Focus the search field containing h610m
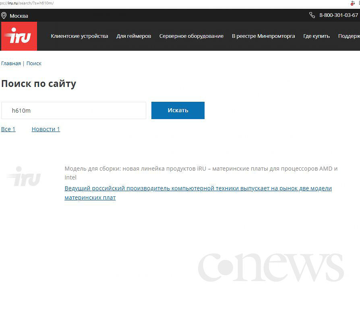The width and height of the screenshot is (360, 309). [74, 111]
